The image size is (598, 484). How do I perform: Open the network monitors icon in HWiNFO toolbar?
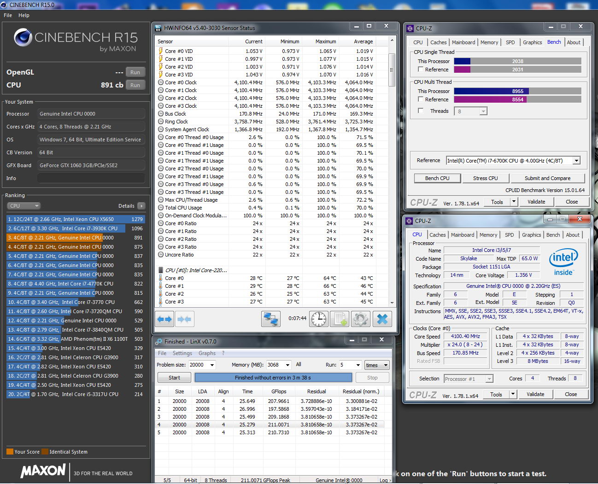point(271,319)
